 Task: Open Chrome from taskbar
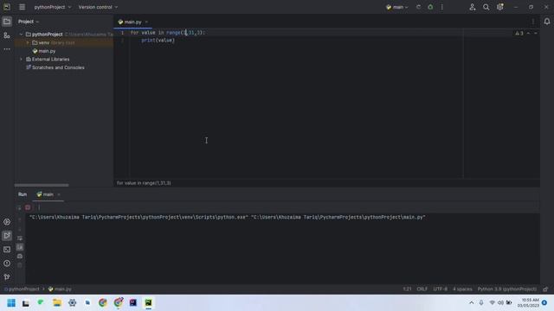[x=103, y=303]
